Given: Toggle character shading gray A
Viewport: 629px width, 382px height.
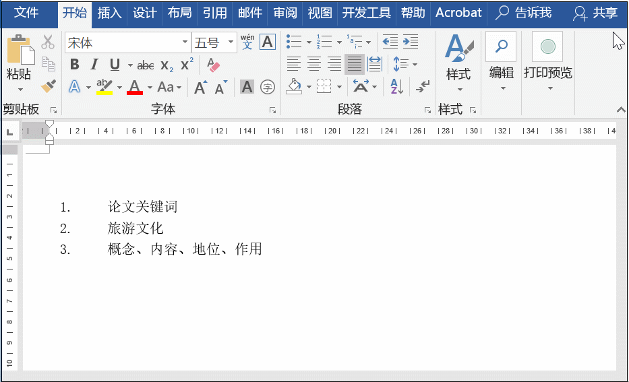Looking at the screenshot, I should 247,87.
